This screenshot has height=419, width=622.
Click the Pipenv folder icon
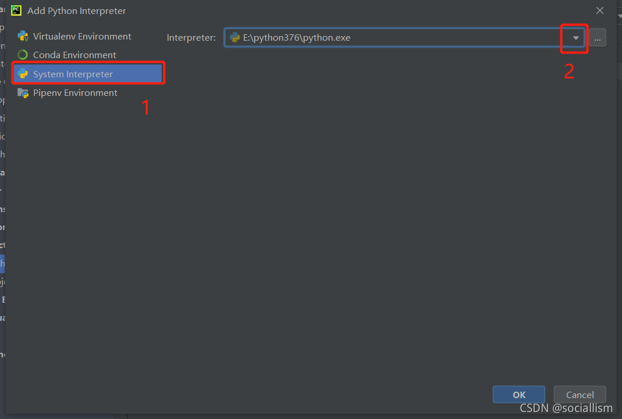coord(23,93)
